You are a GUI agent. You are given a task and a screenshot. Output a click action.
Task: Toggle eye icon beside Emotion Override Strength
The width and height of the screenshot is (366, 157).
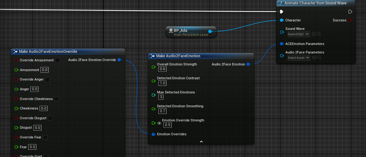[159, 123]
